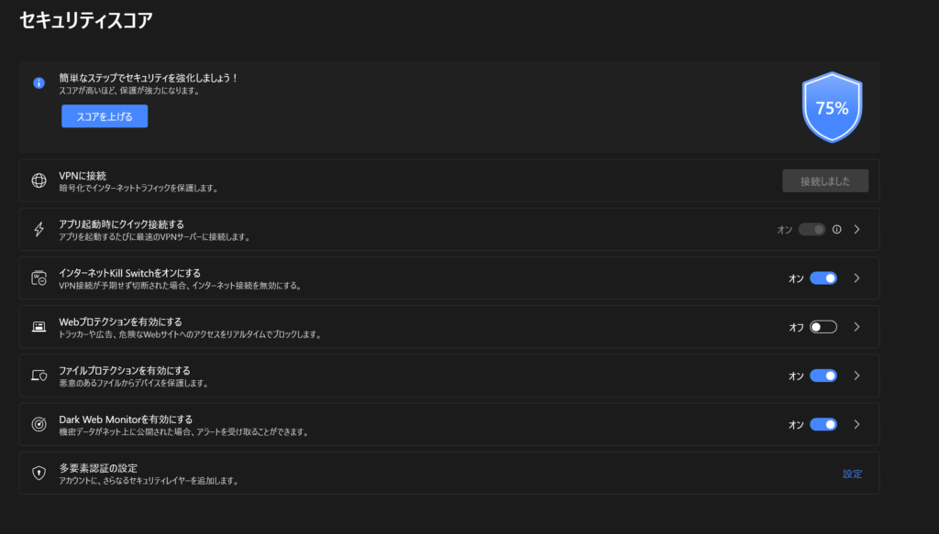Click the lightning bolt quick connect icon

(39, 229)
